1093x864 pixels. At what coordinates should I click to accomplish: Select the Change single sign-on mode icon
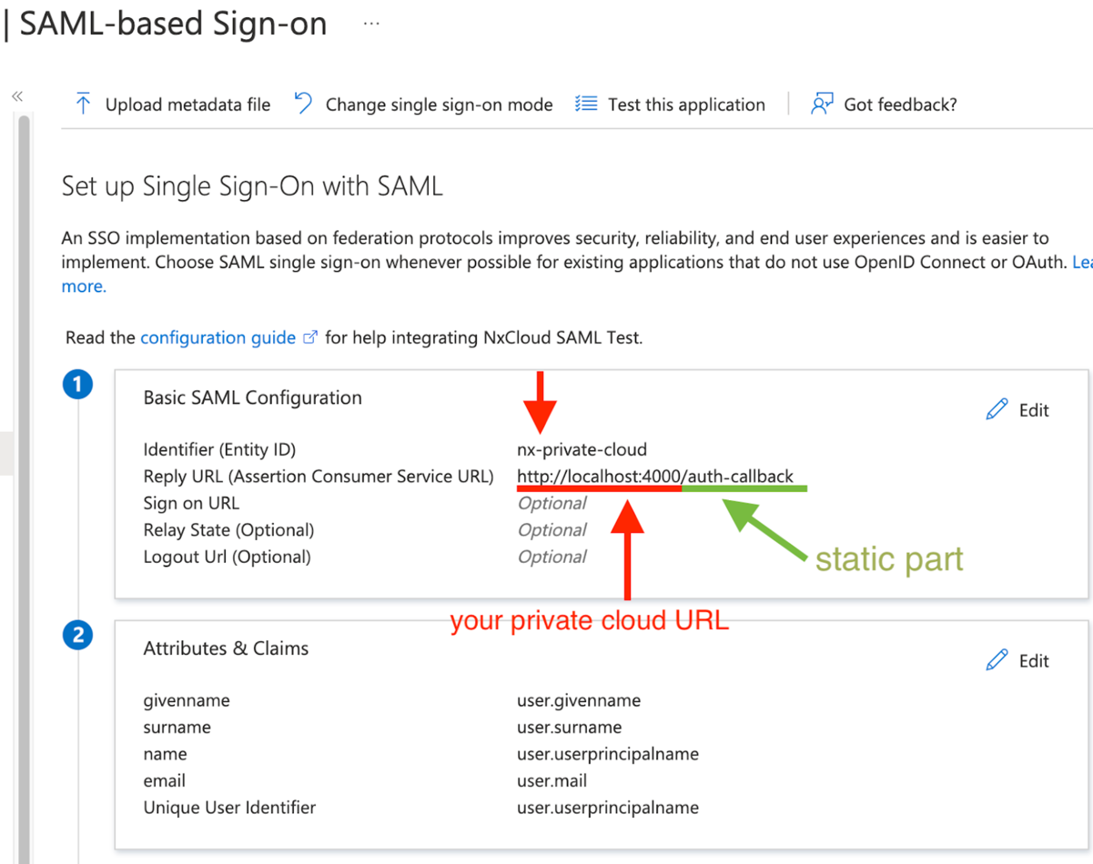coord(302,104)
